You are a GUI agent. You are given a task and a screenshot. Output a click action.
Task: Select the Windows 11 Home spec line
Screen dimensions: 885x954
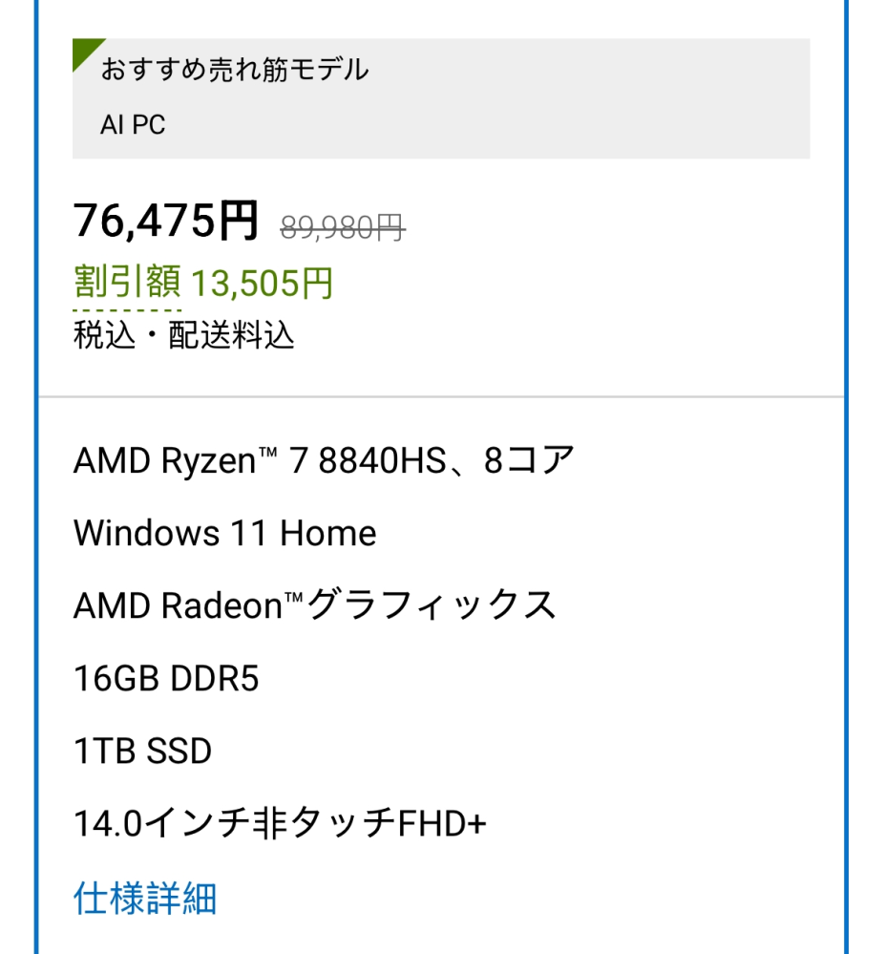pyautogui.click(x=225, y=533)
